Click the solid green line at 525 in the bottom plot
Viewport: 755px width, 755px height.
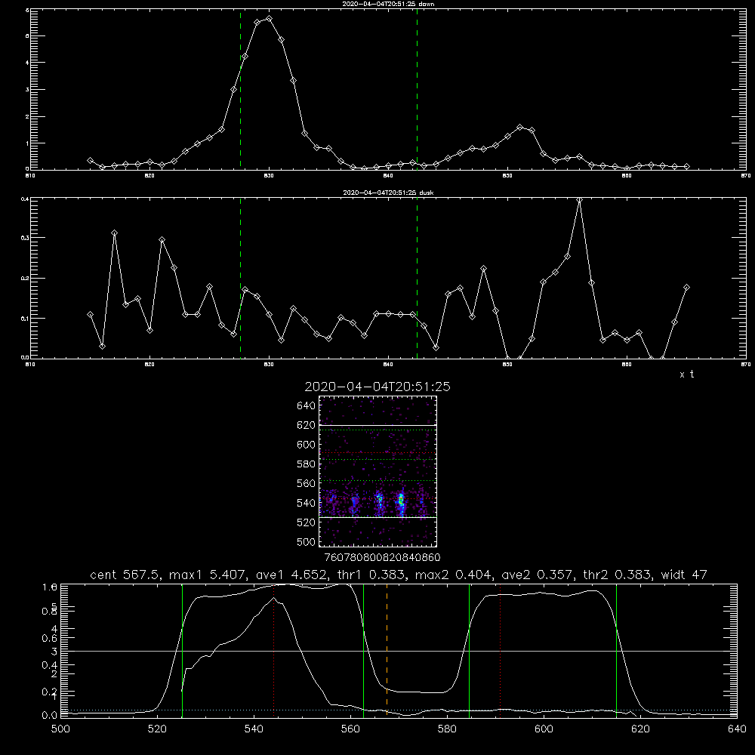click(182, 651)
